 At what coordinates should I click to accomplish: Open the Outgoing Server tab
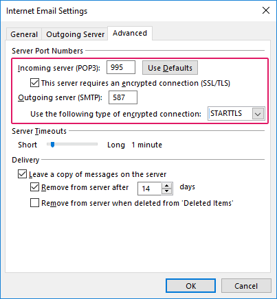(75, 34)
